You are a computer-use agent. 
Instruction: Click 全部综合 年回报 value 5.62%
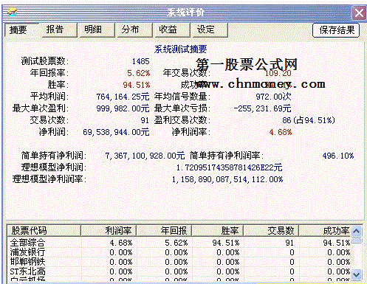176,243
